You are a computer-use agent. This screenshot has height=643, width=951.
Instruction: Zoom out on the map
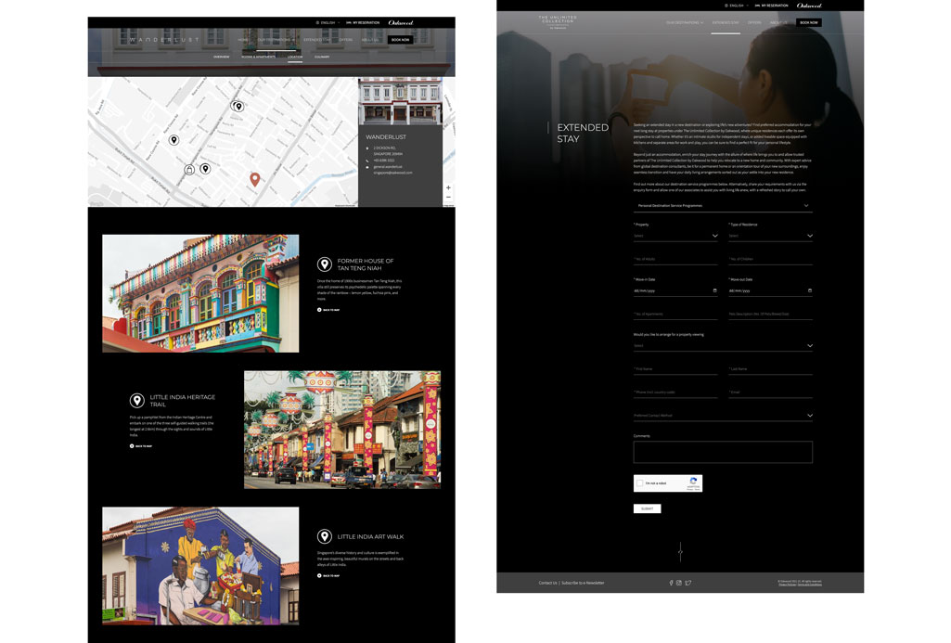click(x=448, y=197)
